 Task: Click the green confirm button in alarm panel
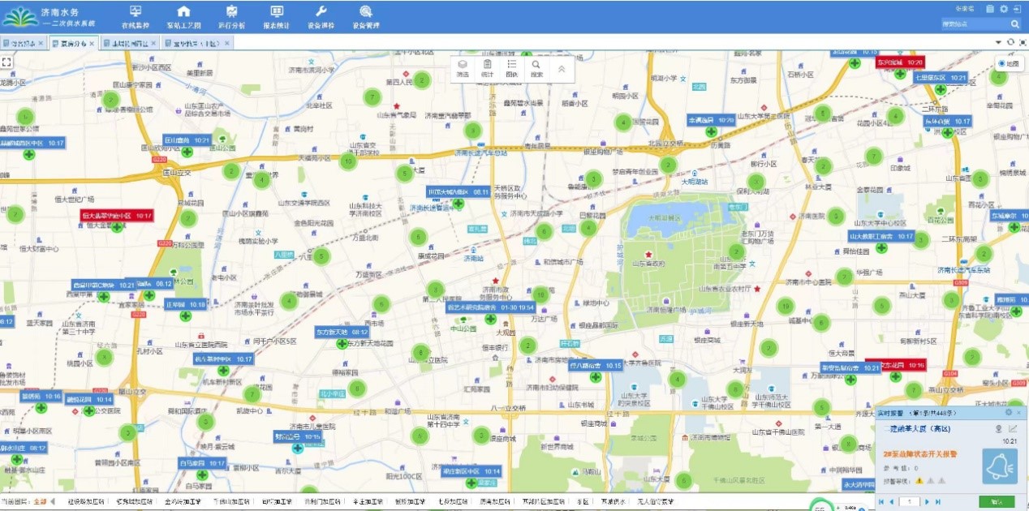(997, 501)
